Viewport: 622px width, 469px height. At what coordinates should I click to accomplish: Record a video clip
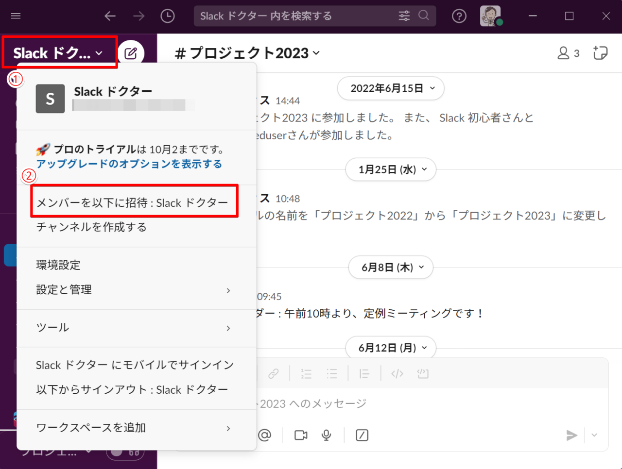pyautogui.click(x=301, y=435)
